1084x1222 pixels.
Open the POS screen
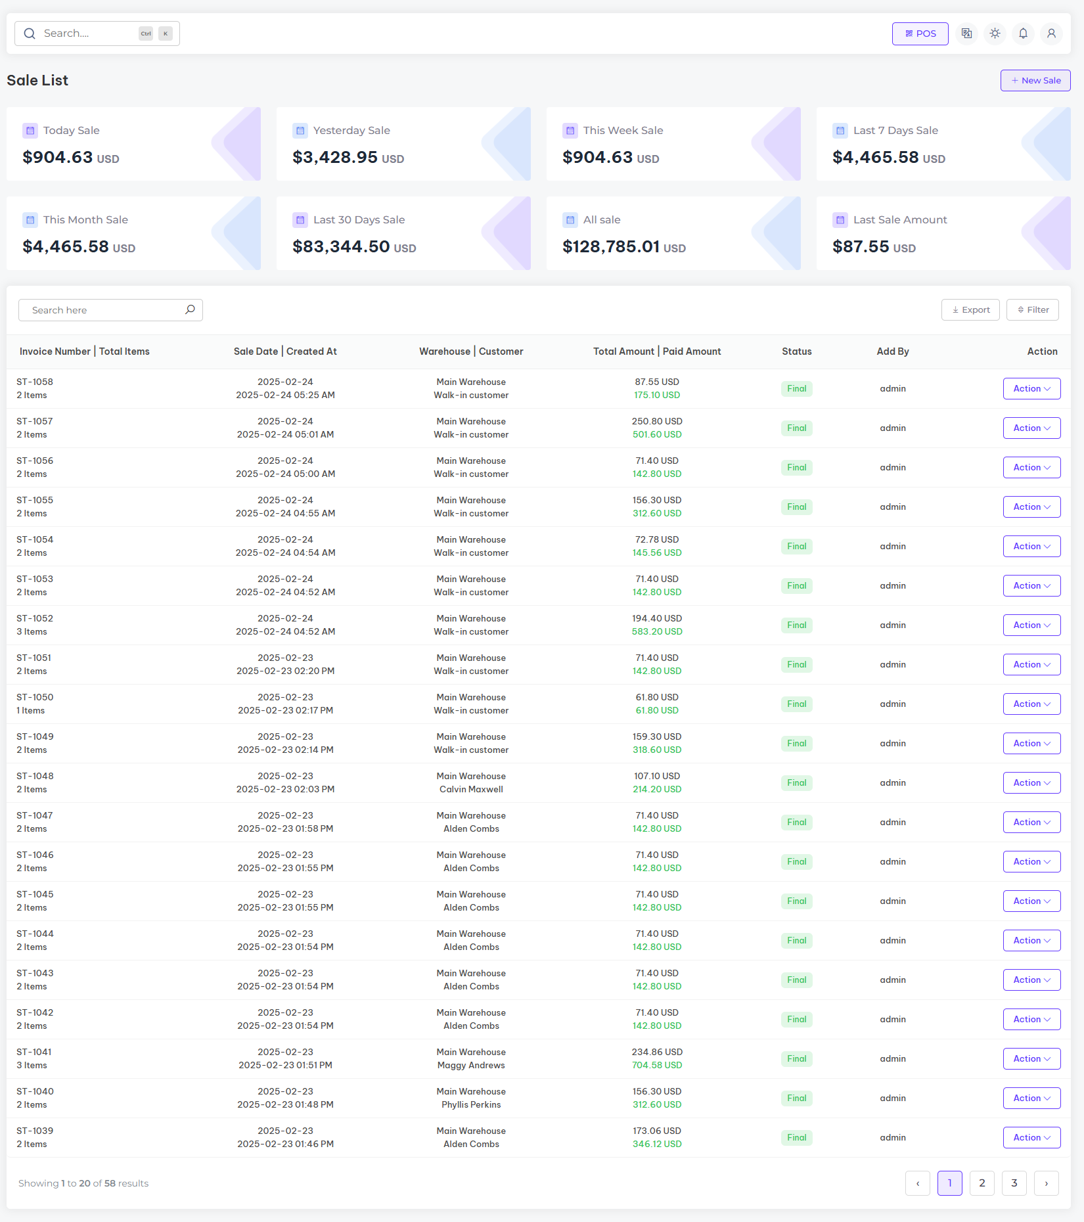(x=920, y=34)
